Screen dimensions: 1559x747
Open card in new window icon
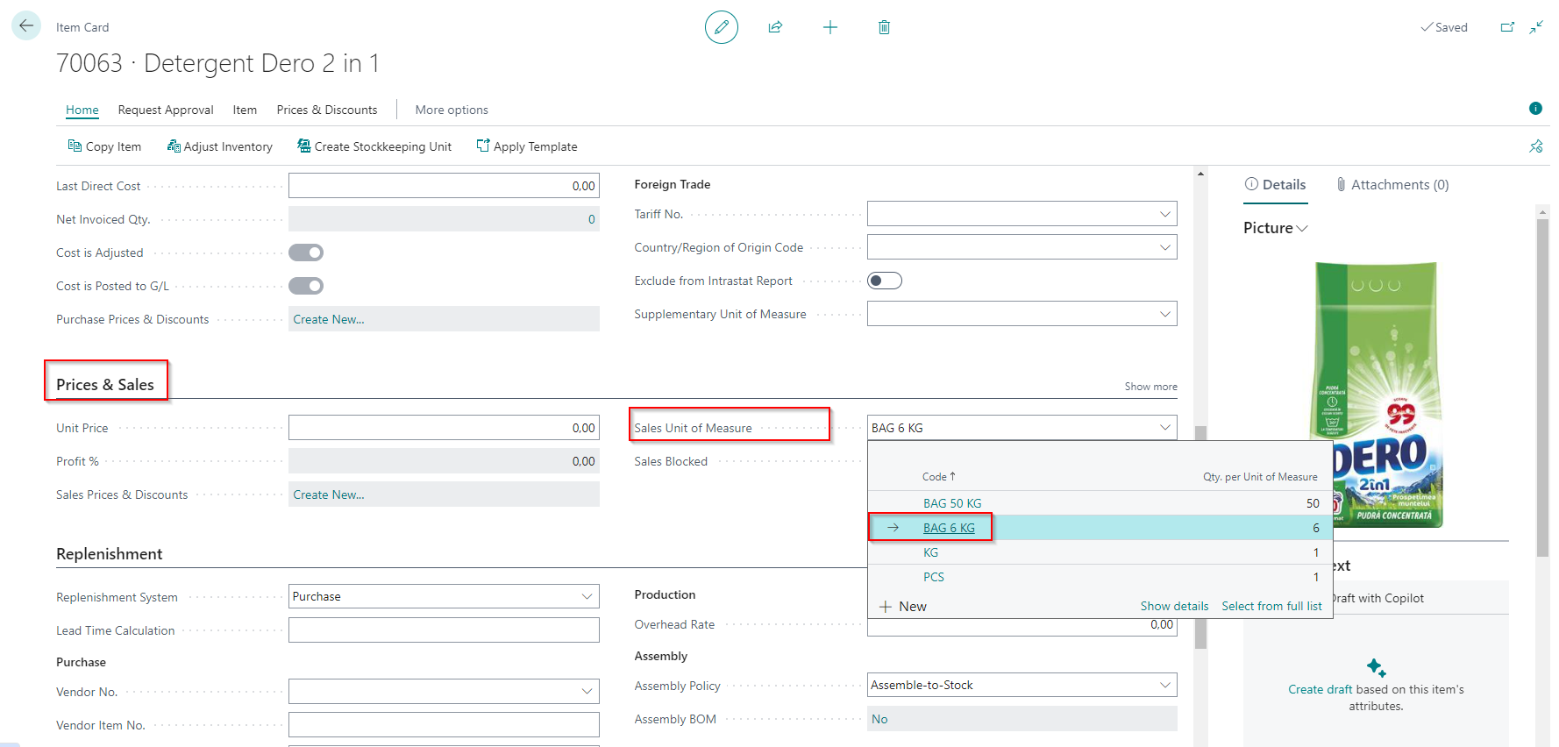tap(1507, 27)
